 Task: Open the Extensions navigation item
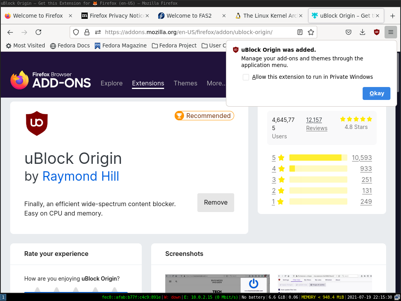[x=148, y=83]
